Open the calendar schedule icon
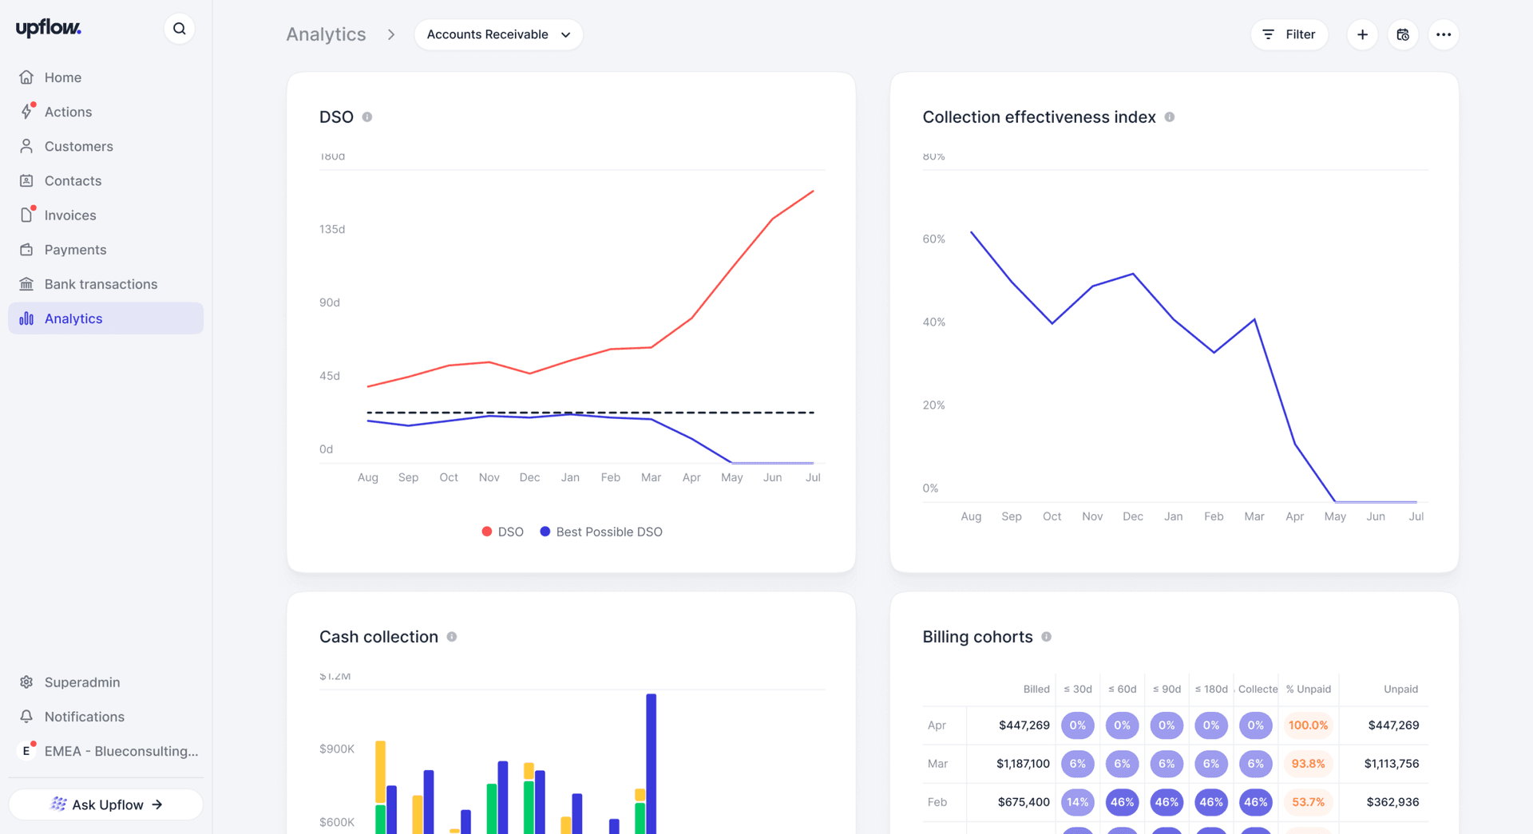 (1403, 34)
